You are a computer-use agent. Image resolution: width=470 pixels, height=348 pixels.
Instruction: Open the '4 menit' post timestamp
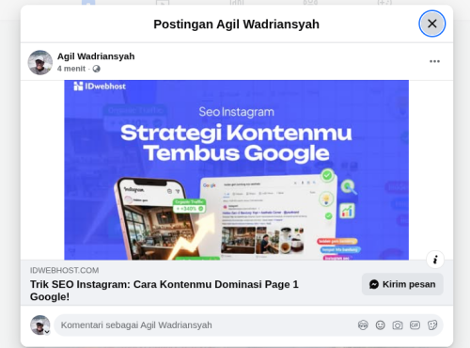click(x=71, y=69)
